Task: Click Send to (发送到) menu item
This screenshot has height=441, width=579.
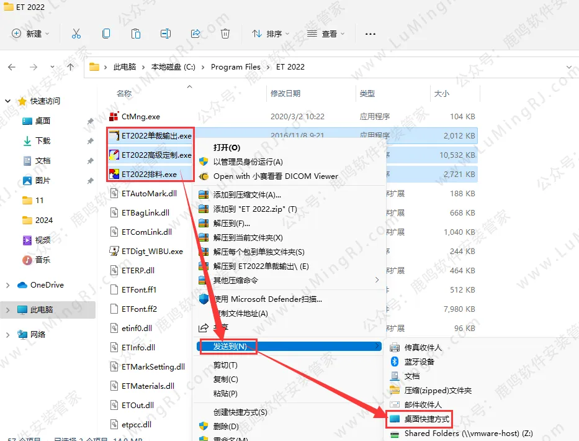Action: [289, 347]
